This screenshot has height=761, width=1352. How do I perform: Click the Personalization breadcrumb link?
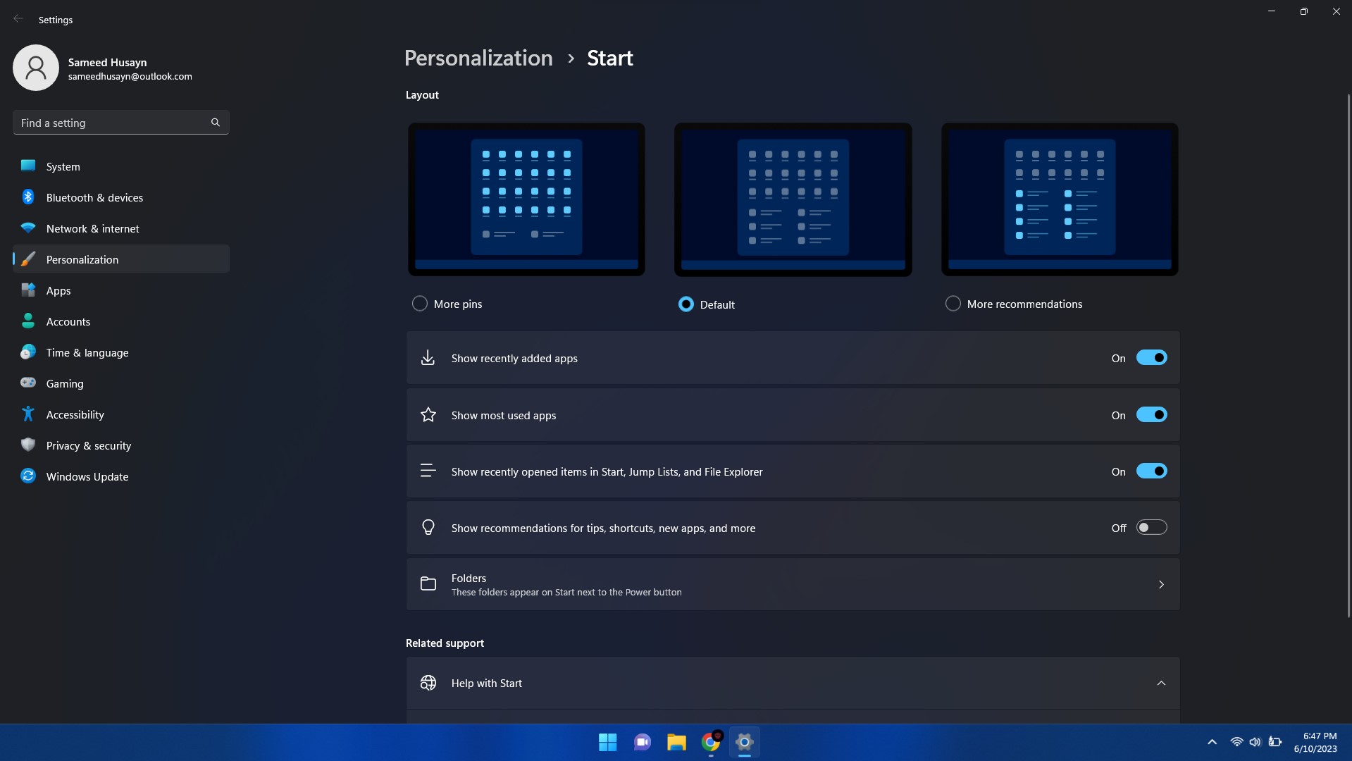[x=478, y=58]
